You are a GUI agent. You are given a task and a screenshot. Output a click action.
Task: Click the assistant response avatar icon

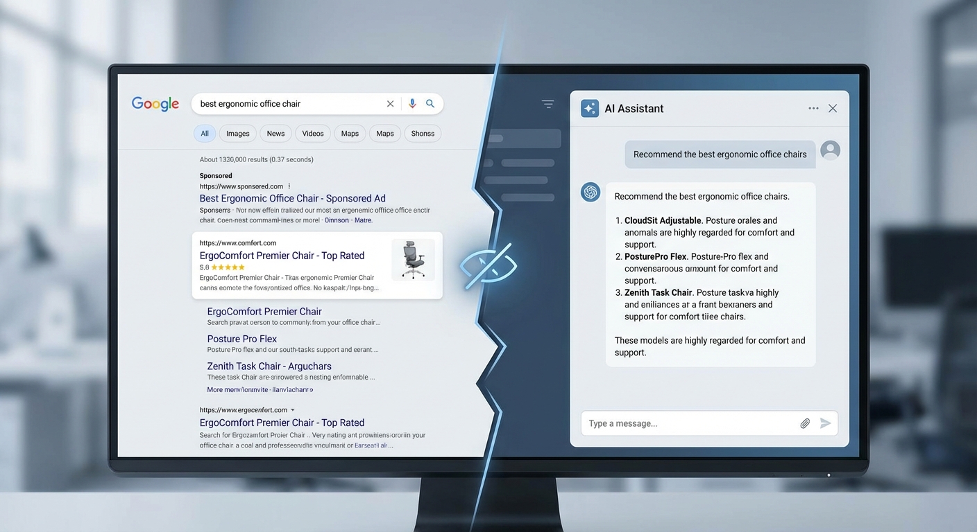591,192
